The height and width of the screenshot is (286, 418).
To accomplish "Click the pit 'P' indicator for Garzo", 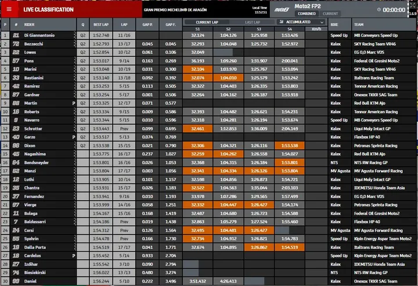I will (x=74, y=137).
